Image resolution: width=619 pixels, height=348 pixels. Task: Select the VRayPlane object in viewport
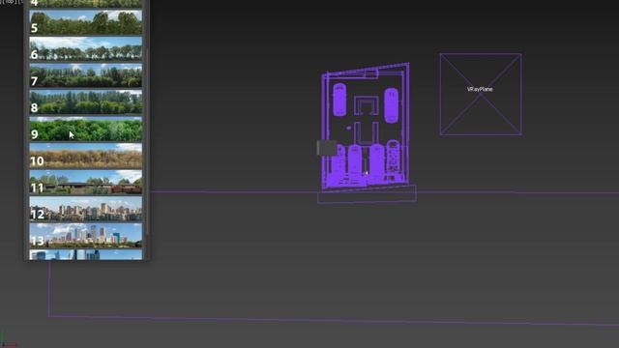coord(481,95)
